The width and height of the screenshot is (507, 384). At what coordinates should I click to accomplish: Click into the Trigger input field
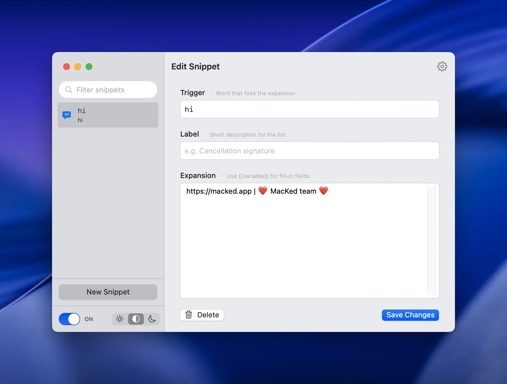310,109
